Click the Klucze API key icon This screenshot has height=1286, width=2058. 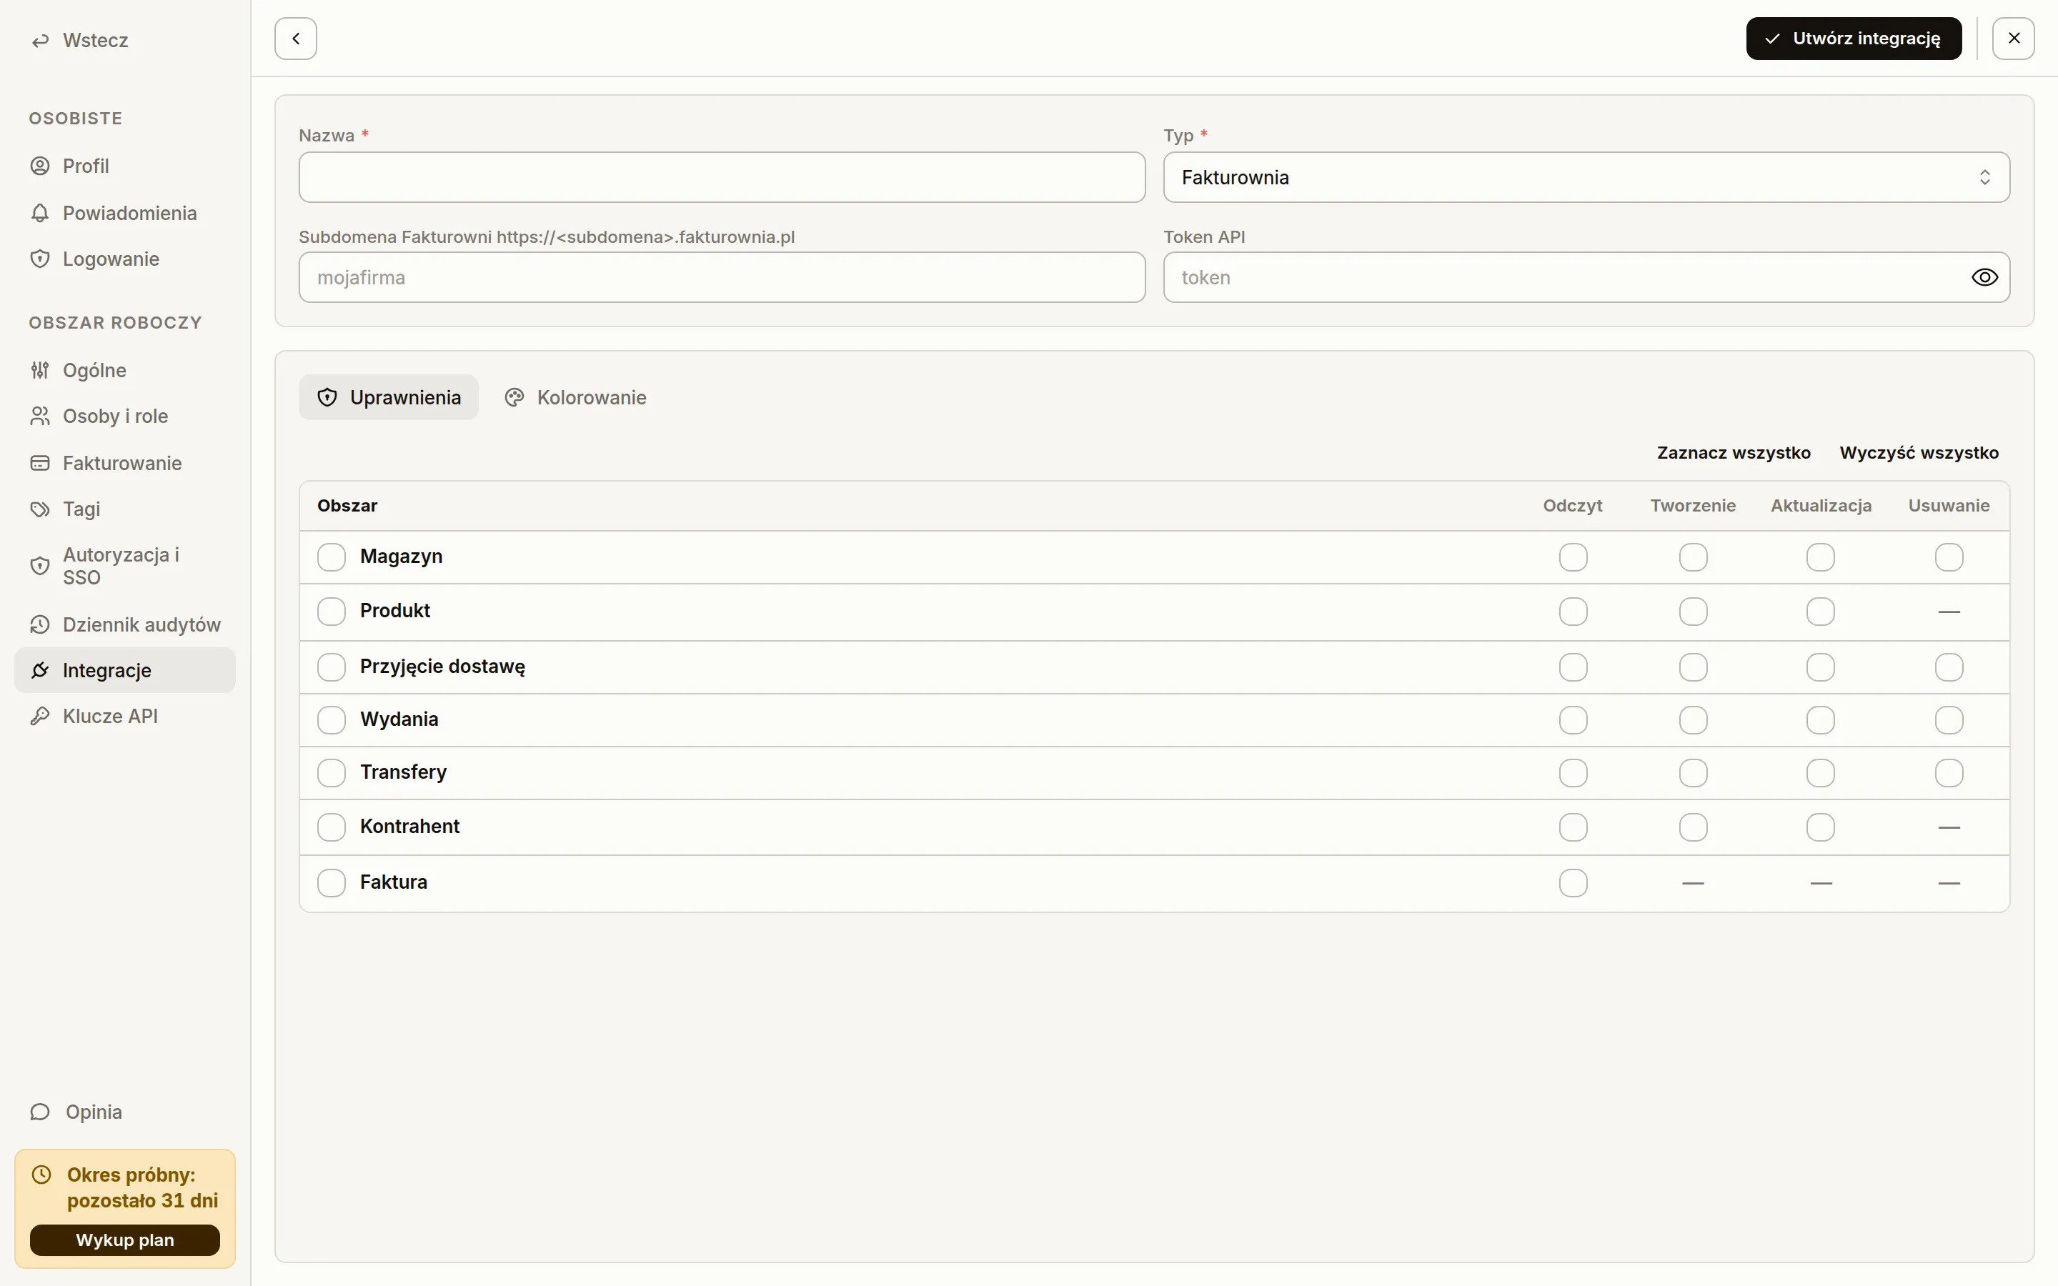tap(40, 716)
